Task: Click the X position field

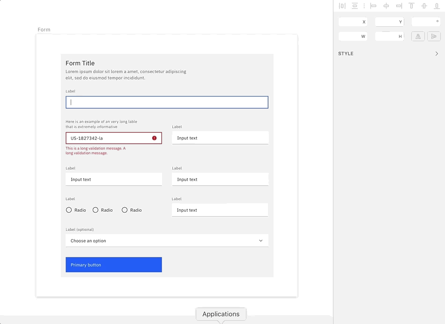Action: pos(352,22)
